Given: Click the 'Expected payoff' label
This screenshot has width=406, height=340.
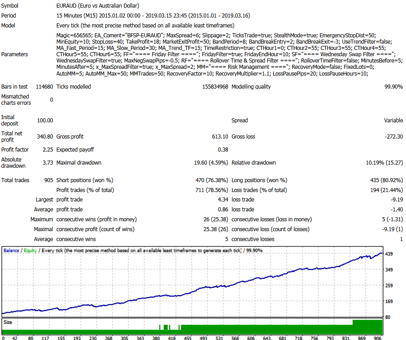Looking at the screenshot, I should click(x=75, y=150).
